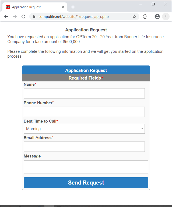This screenshot has height=207, width=172.
Task: Expand the Best Time to Call dropdown
Action: (84, 129)
